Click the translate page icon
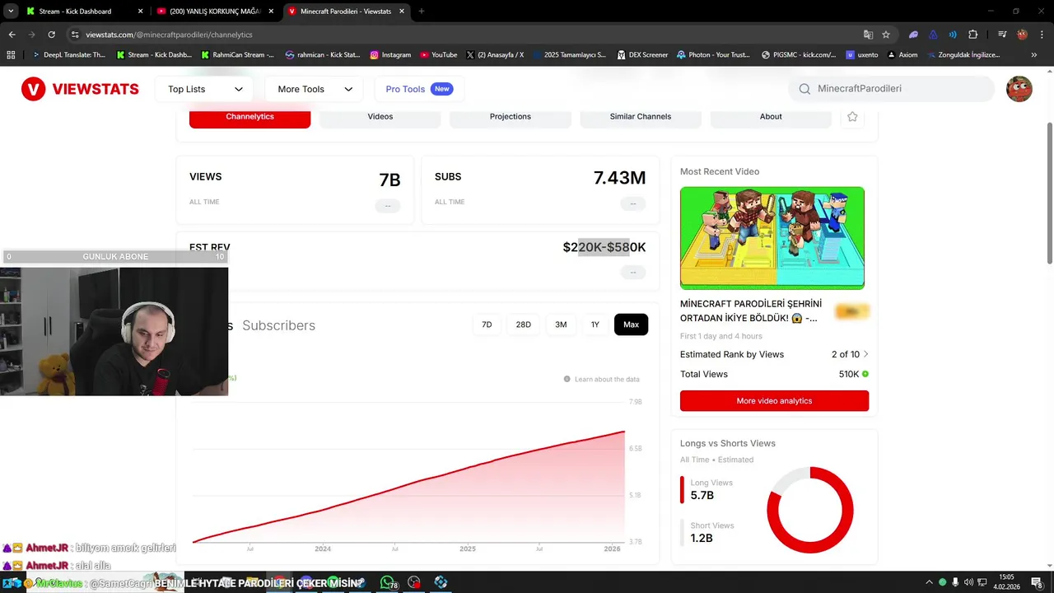 coord(868,35)
